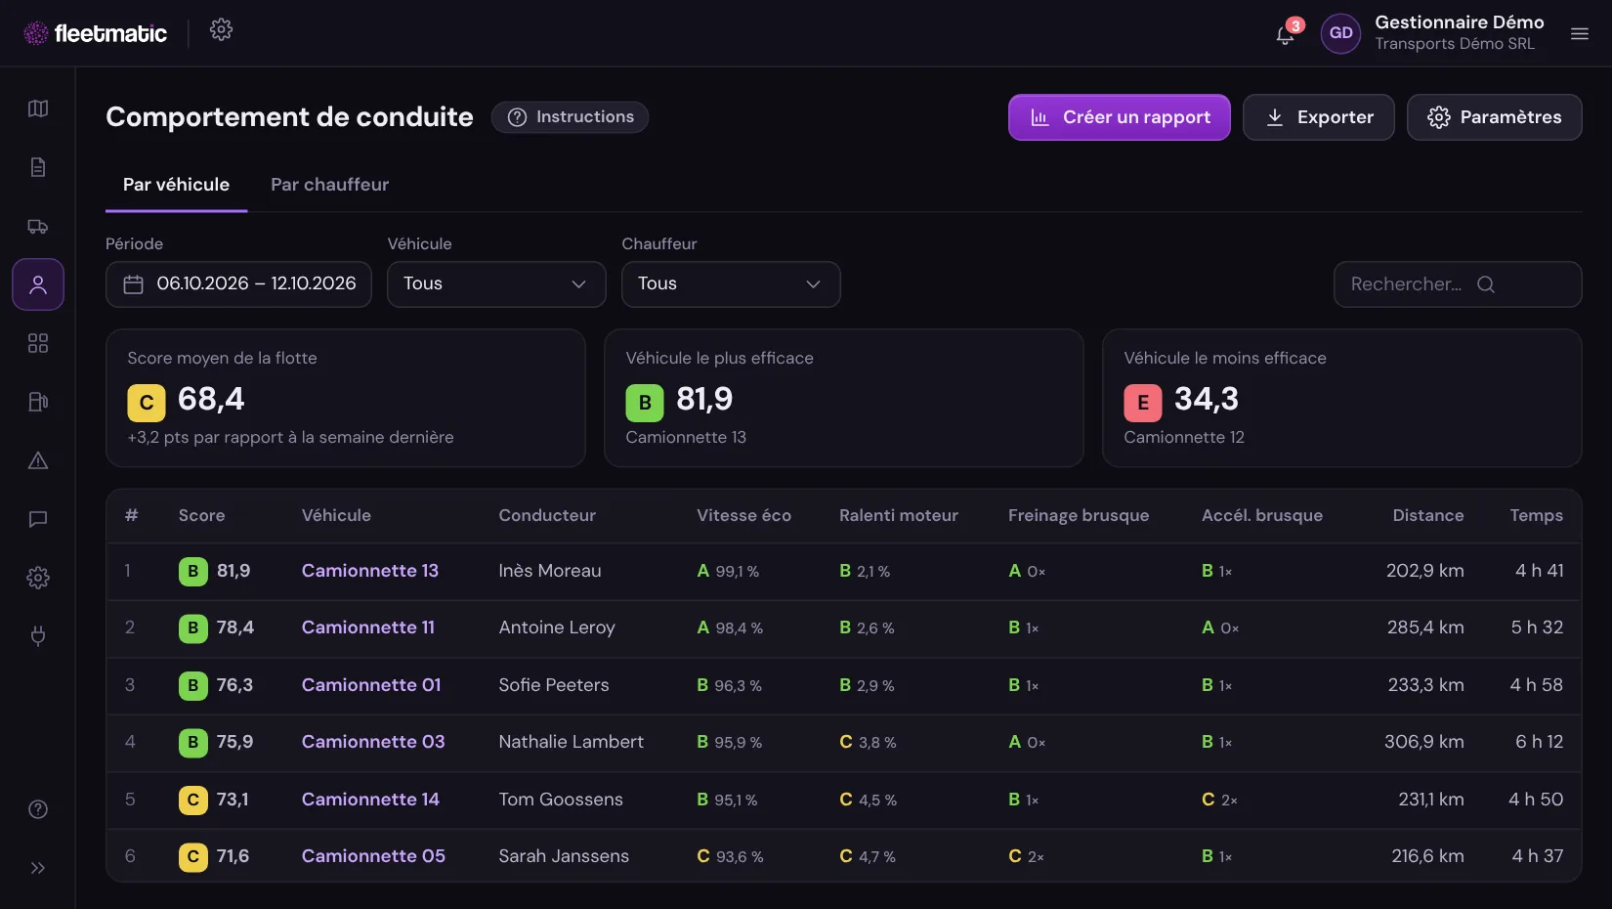Click the Ralenti moteur column header

tap(899, 516)
